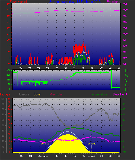Click the gray 'Umidita' legend label

(x=24, y=94)
